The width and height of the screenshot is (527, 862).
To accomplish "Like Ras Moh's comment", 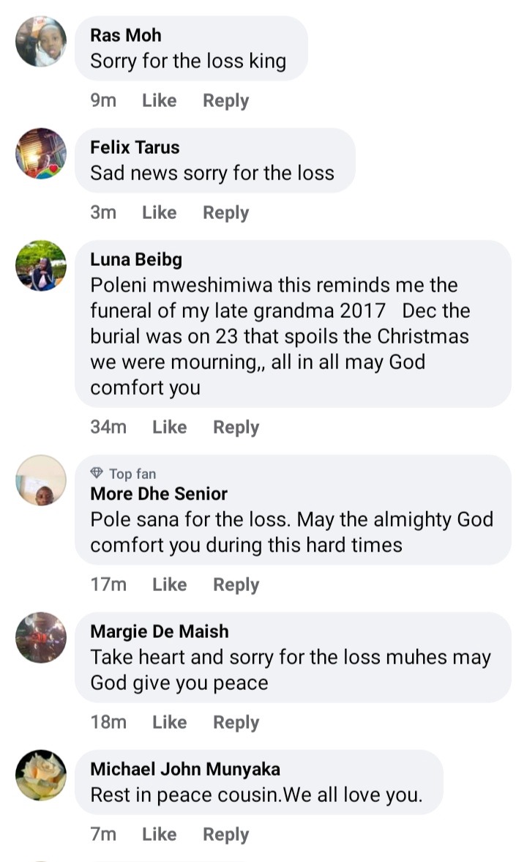I will coord(159,101).
